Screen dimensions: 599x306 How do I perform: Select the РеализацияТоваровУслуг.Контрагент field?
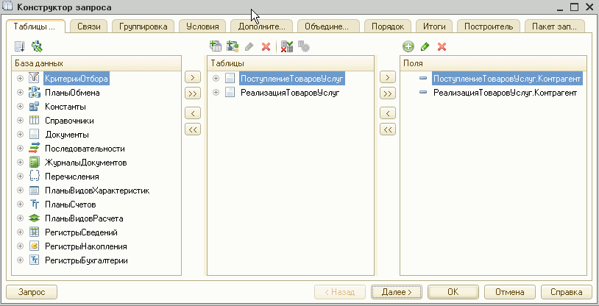click(x=505, y=93)
